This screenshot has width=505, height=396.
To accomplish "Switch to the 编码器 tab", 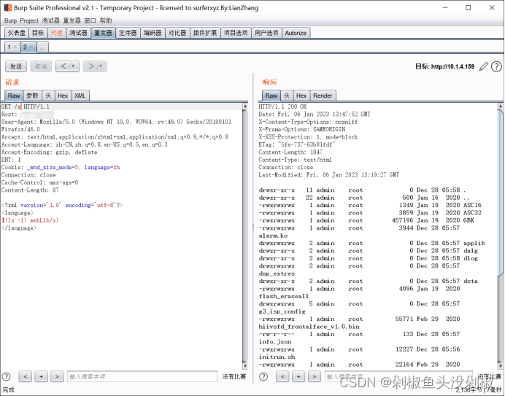I will click(x=153, y=33).
